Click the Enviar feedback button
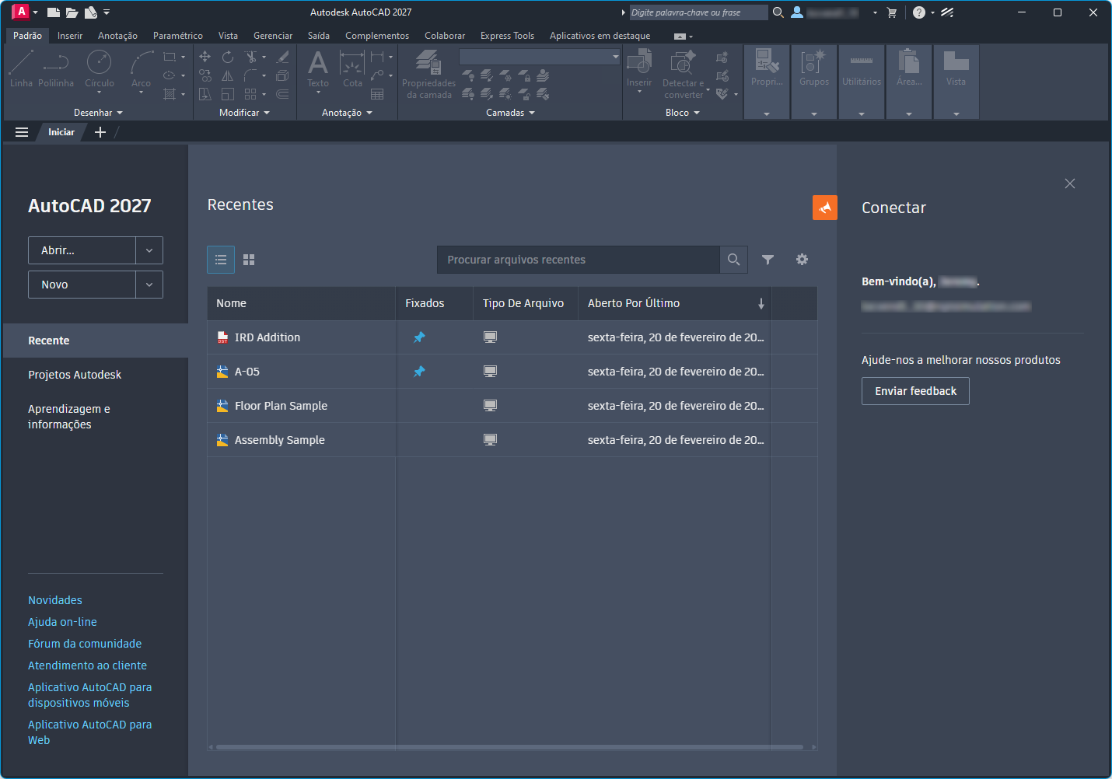Image resolution: width=1112 pixels, height=779 pixels. tap(915, 391)
